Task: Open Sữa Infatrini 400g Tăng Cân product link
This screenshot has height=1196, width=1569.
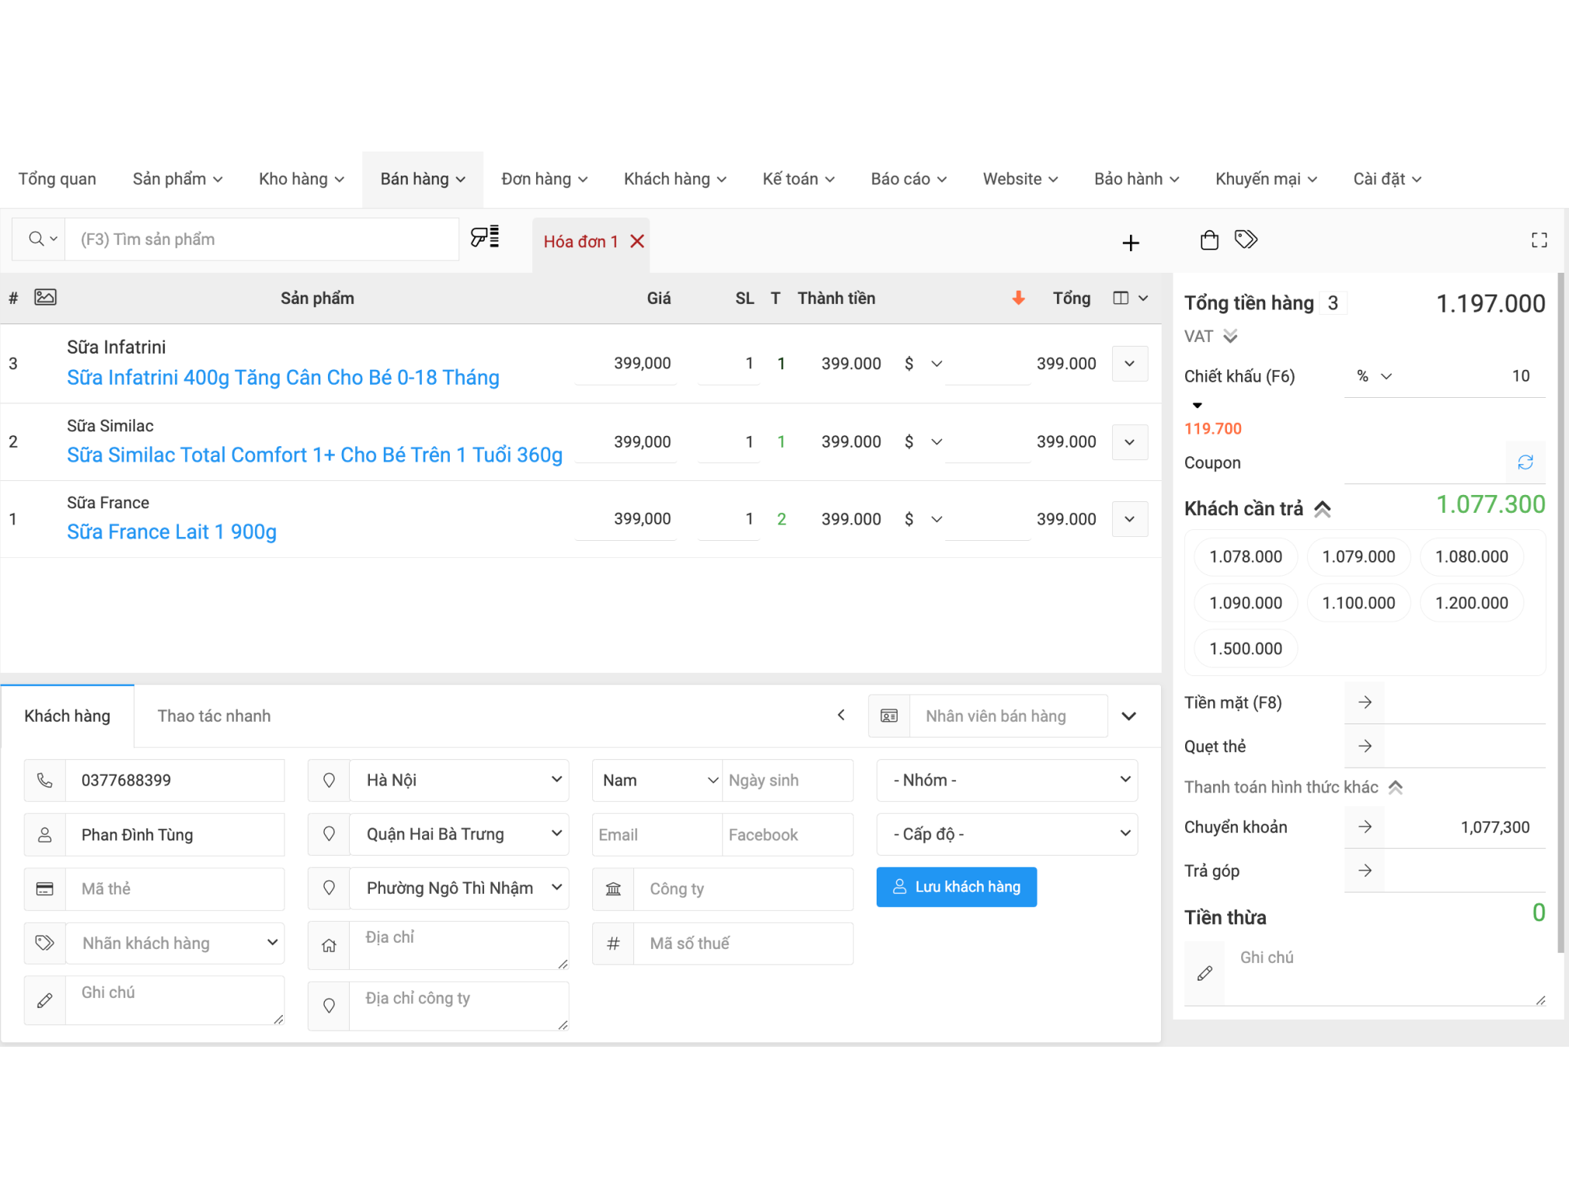Action: point(283,377)
